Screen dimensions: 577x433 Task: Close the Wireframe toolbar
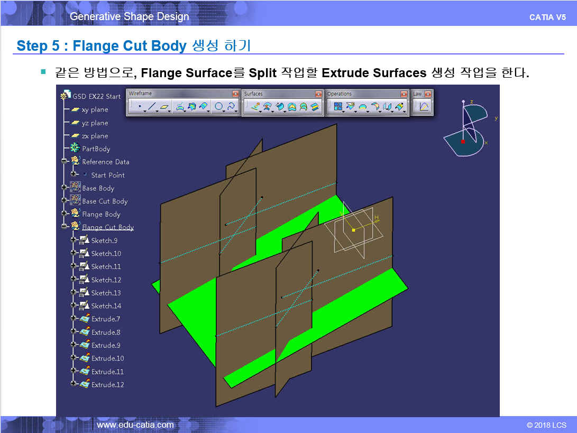point(235,94)
